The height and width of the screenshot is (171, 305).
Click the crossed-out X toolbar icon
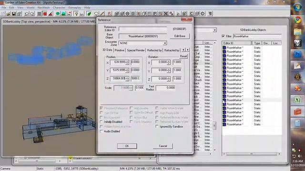(x=166, y=14)
